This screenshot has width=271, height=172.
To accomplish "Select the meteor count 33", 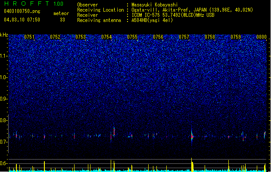I will tap(62, 20).
